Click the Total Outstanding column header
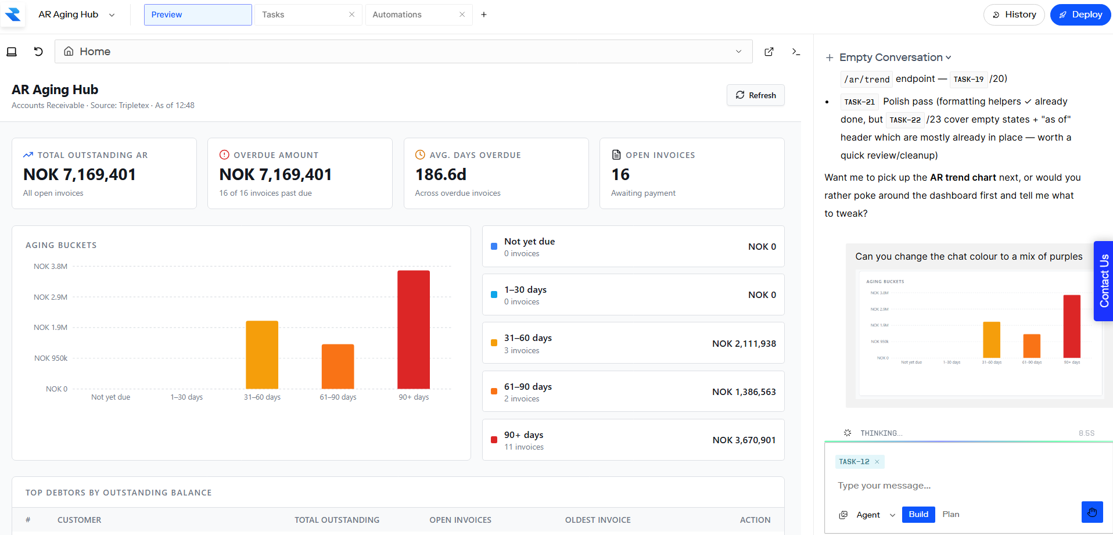Screen dimensions: 1113x535 pyautogui.click(x=337, y=520)
